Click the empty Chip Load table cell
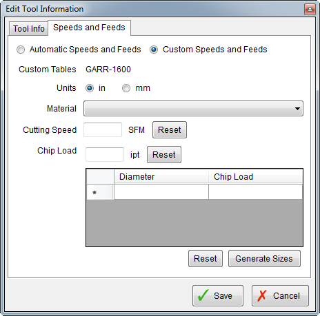 point(255,192)
